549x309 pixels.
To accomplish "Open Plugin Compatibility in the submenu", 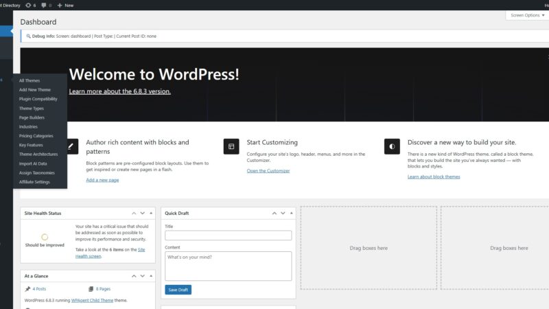I will (38, 99).
